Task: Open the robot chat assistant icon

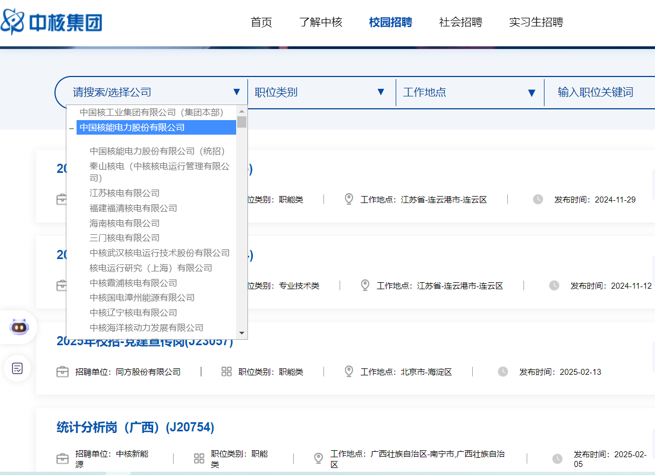Action: click(x=19, y=326)
